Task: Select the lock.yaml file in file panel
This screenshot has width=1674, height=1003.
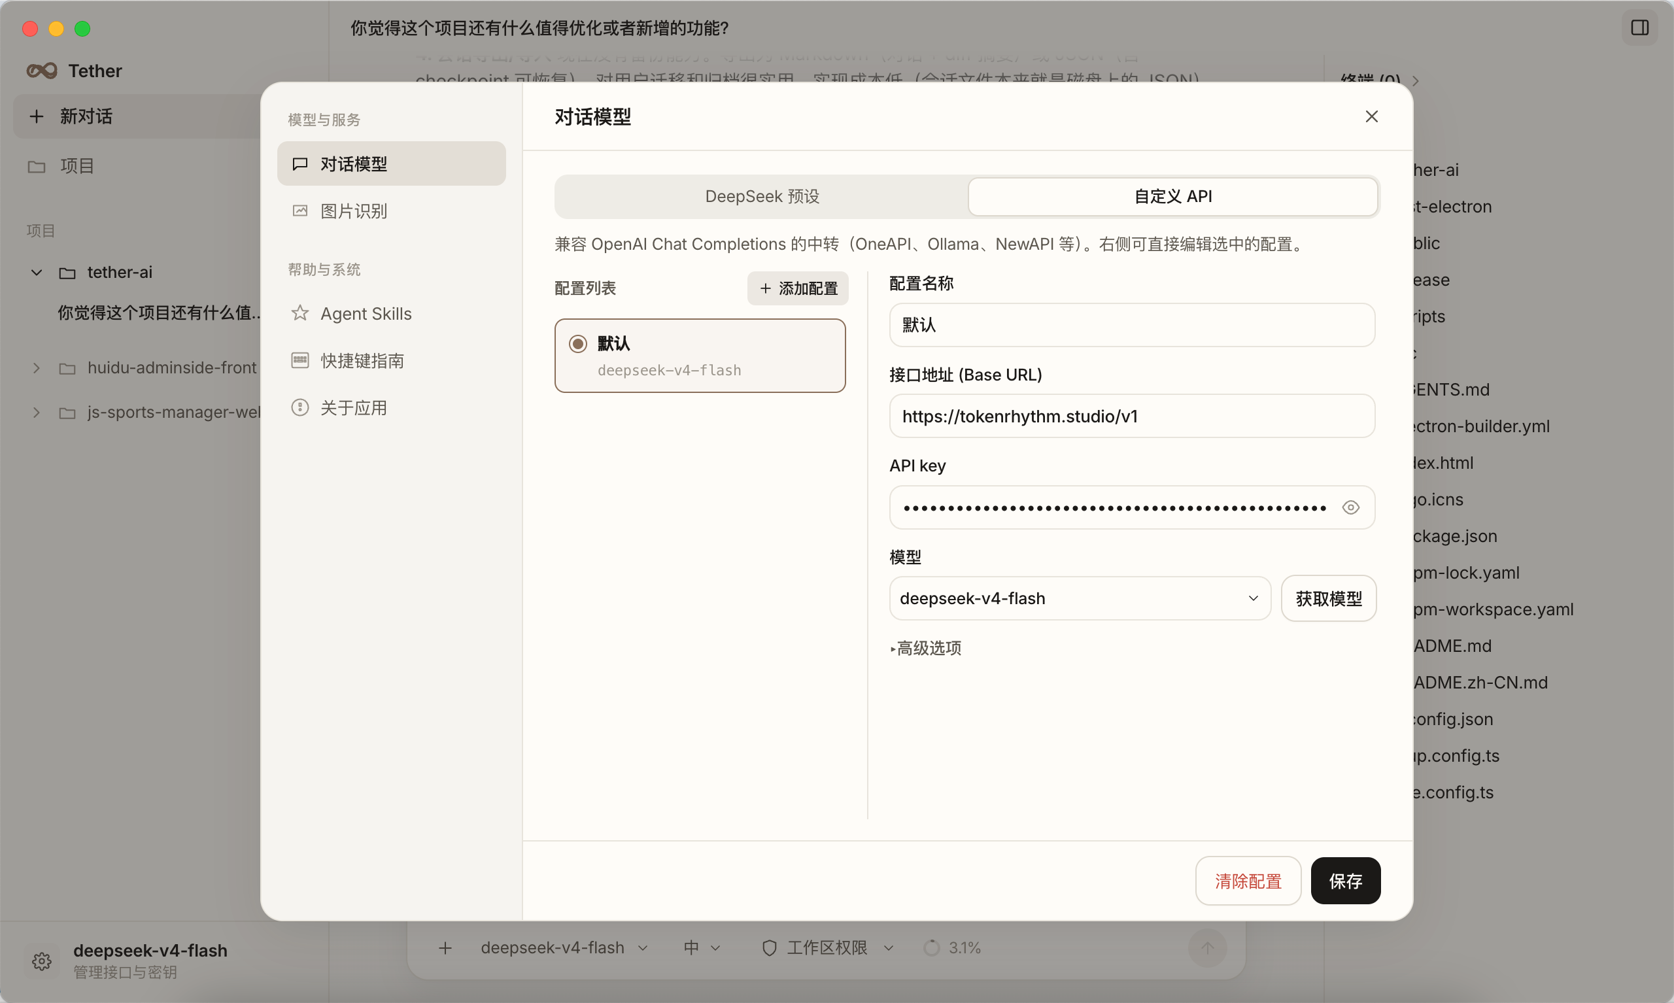Action: coord(1466,573)
